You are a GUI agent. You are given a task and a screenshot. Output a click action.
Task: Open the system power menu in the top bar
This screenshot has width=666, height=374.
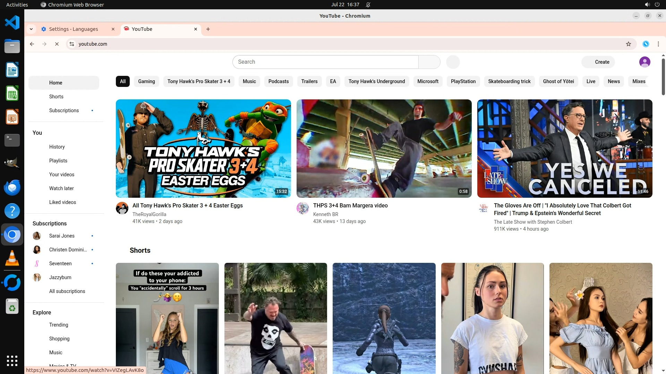657,5
